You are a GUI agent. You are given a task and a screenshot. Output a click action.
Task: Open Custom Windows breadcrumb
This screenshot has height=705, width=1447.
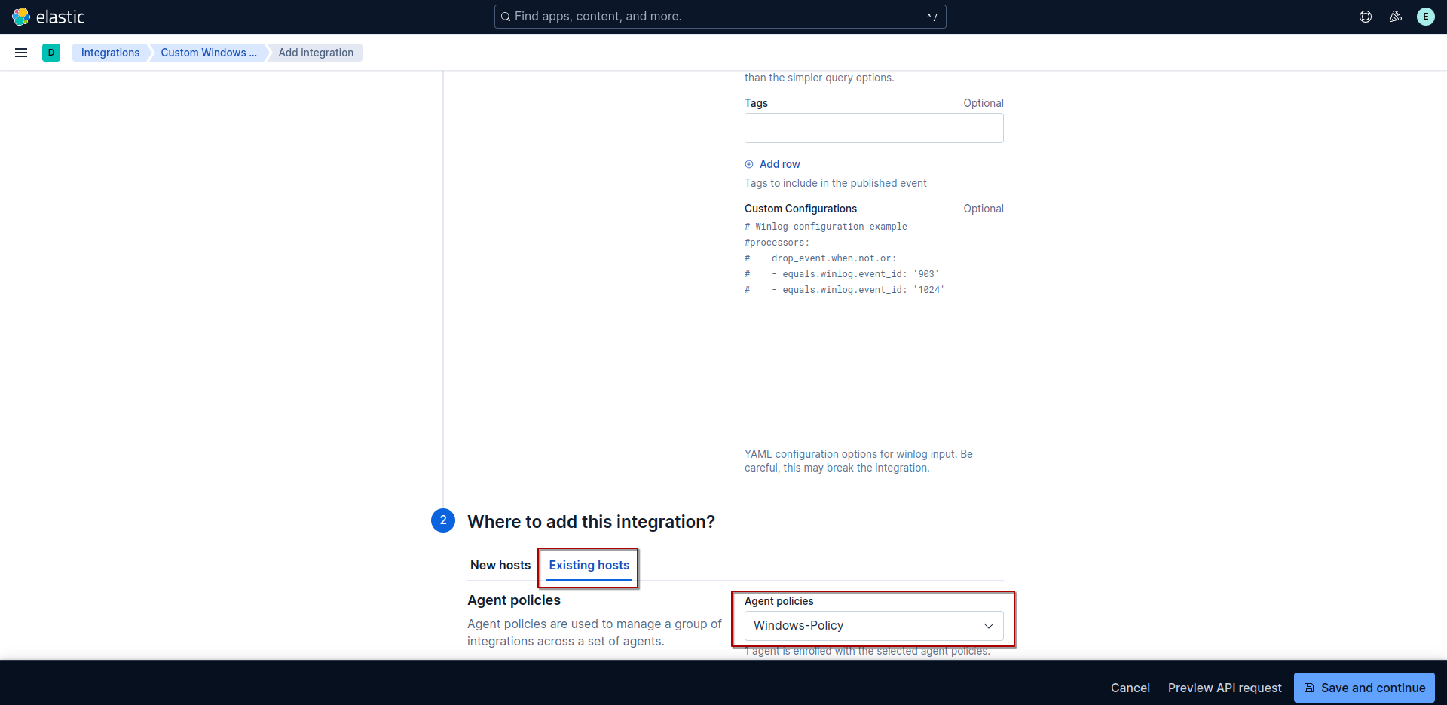[209, 53]
